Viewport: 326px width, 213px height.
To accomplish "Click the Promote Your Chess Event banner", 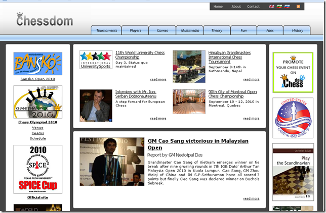I will pos(293,72).
